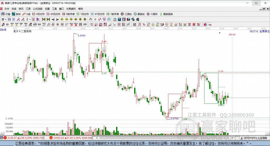Open the 交易委托 menu

click(x=71, y=9)
